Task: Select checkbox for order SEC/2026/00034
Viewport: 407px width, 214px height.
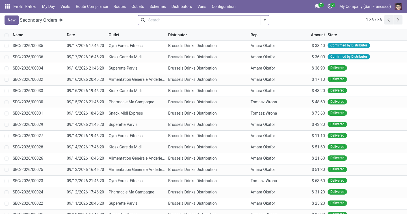Action: tap(7, 68)
